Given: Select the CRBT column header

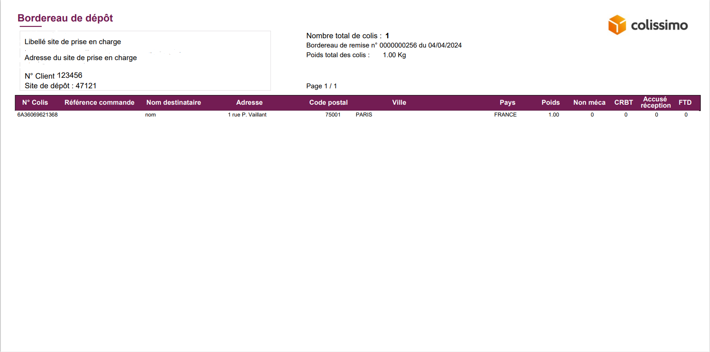Looking at the screenshot, I should tap(623, 103).
